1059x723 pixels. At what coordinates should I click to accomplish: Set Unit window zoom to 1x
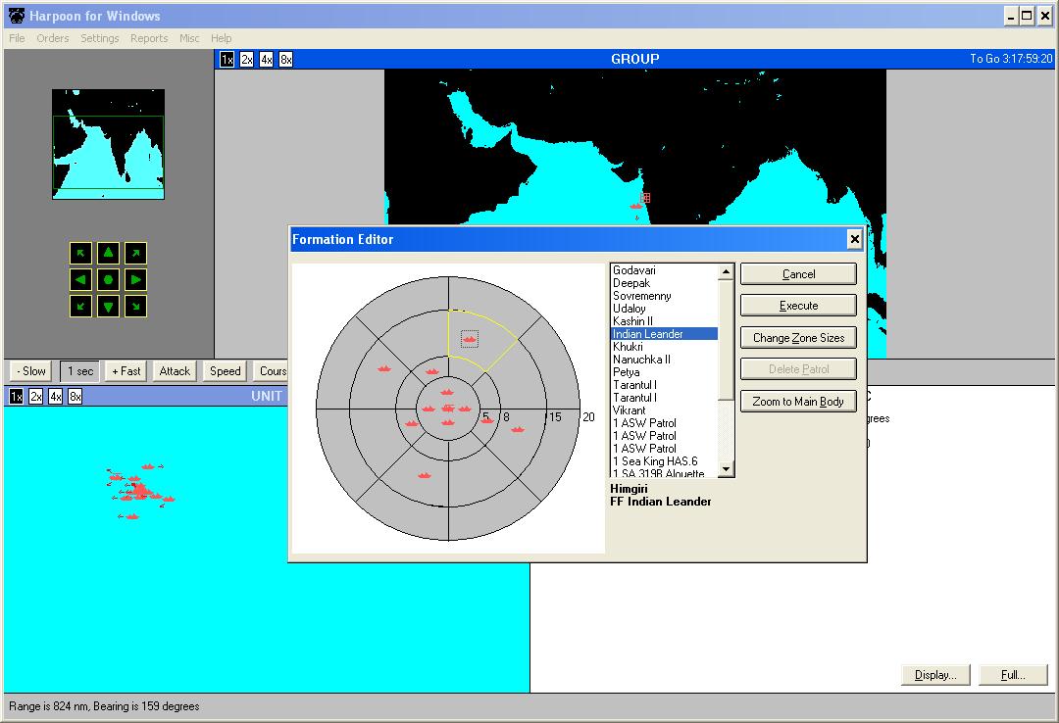17,396
